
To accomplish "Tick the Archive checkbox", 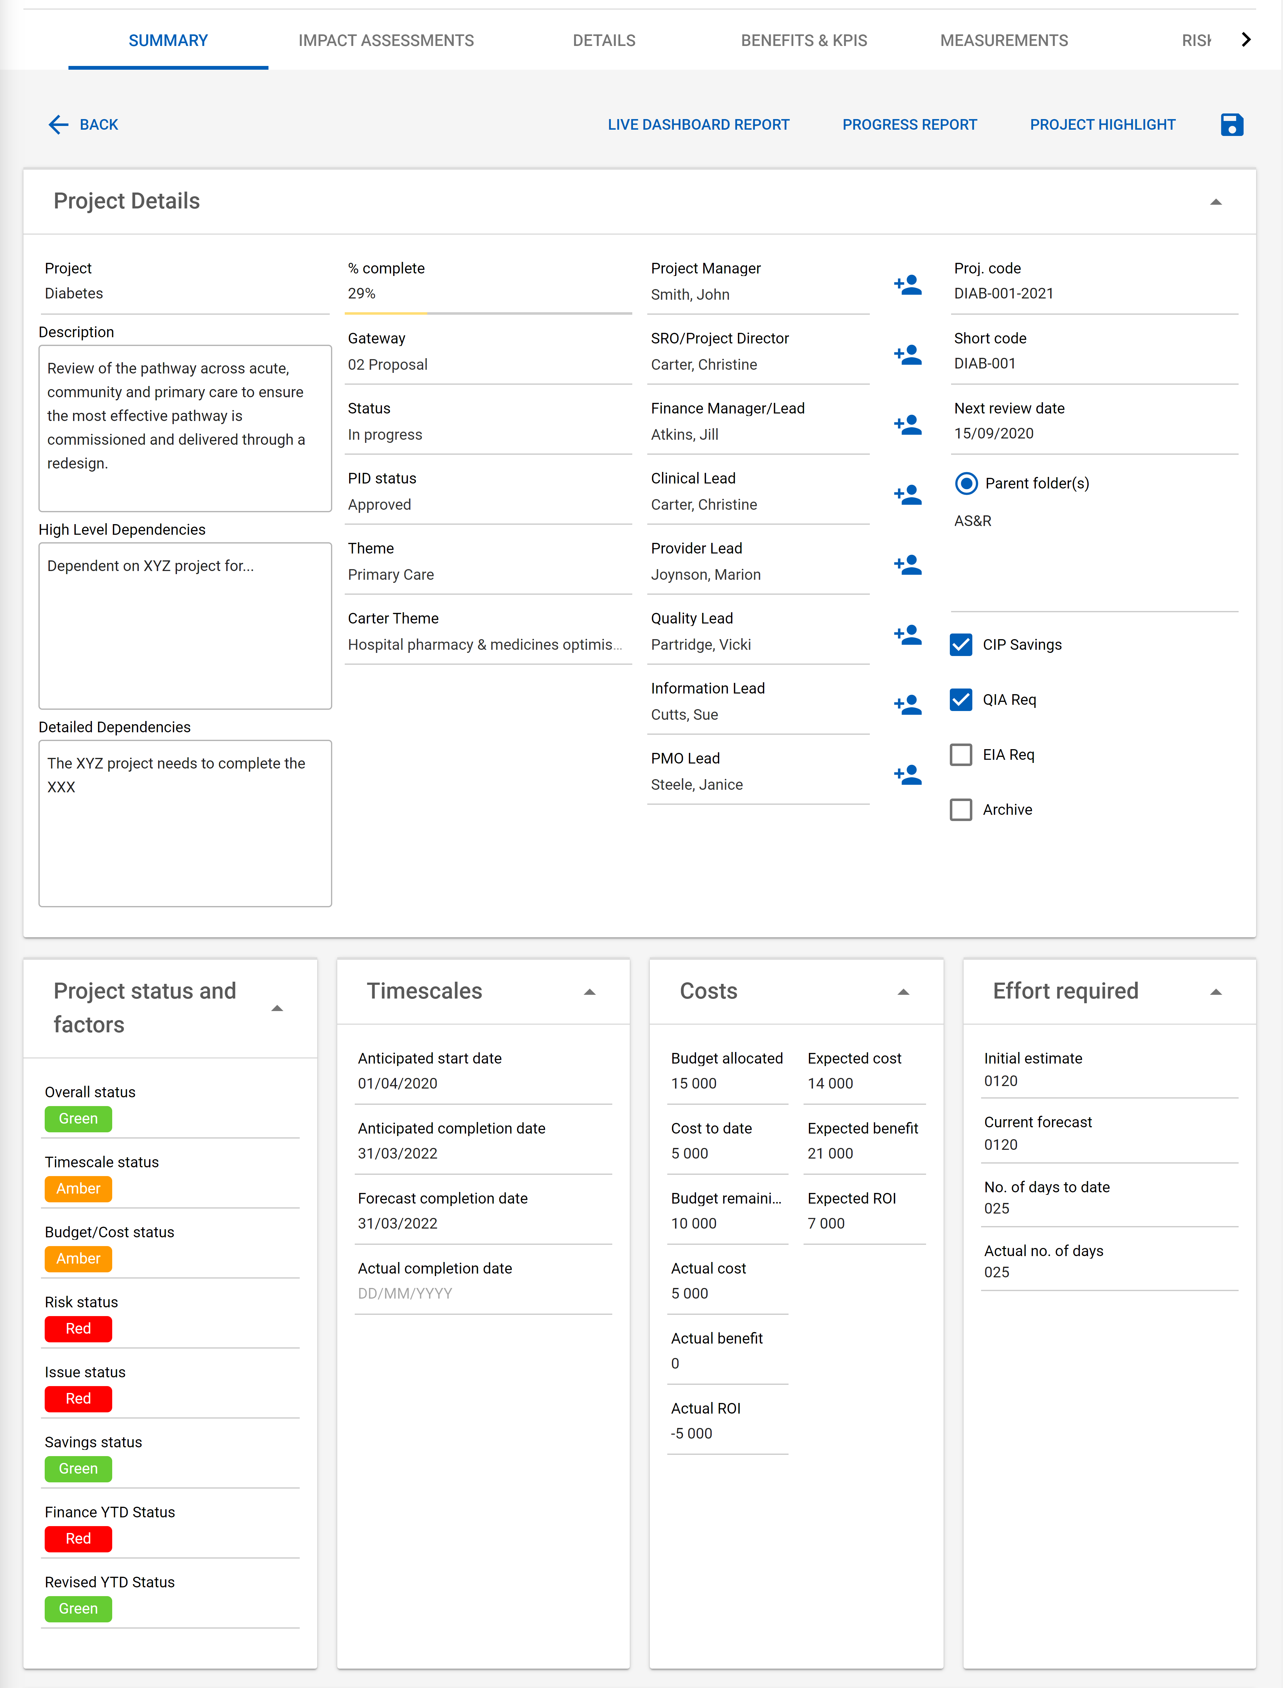I will coord(961,810).
